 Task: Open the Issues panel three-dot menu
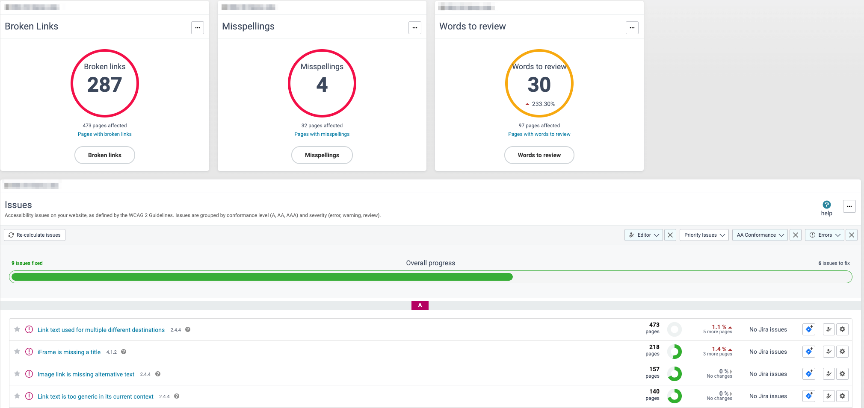click(x=849, y=206)
